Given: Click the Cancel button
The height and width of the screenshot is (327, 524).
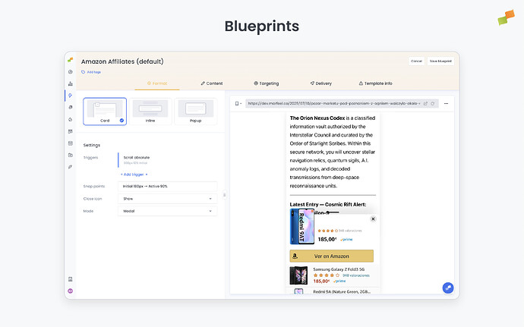Looking at the screenshot, I should 416,61.
